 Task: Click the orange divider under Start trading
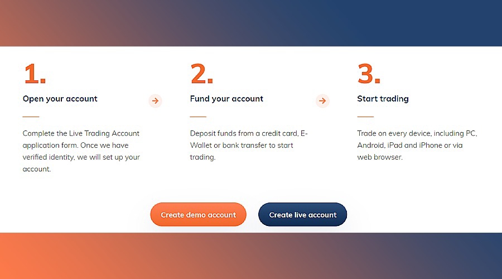365,117
